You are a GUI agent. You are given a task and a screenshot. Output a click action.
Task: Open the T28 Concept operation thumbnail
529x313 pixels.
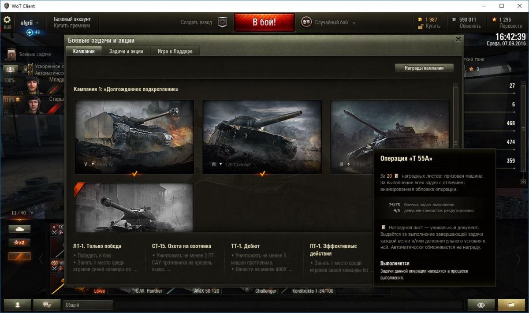pyautogui.click(x=262, y=137)
